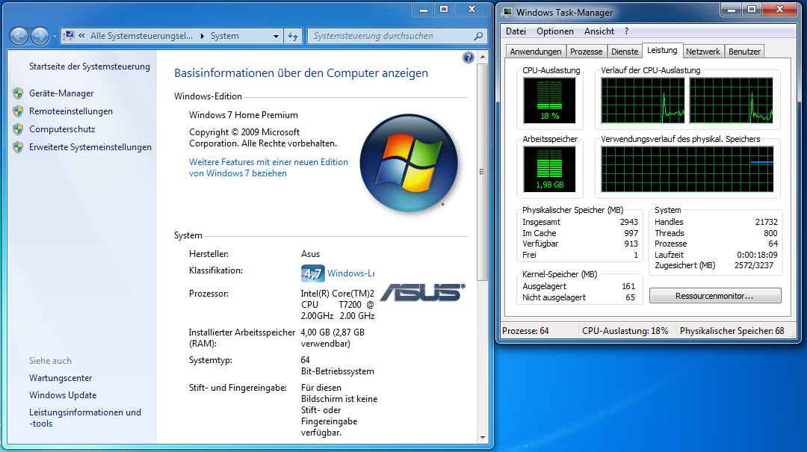Click the Windows 7 Home Premium text
807x452 pixels.
244,115
